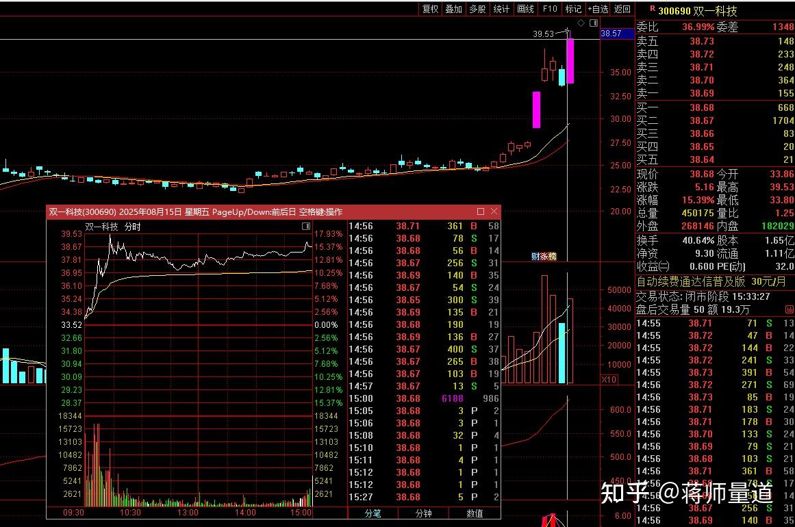Click the 现价 38.68 field
This screenshot has height=527, width=795.
tap(675, 174)
